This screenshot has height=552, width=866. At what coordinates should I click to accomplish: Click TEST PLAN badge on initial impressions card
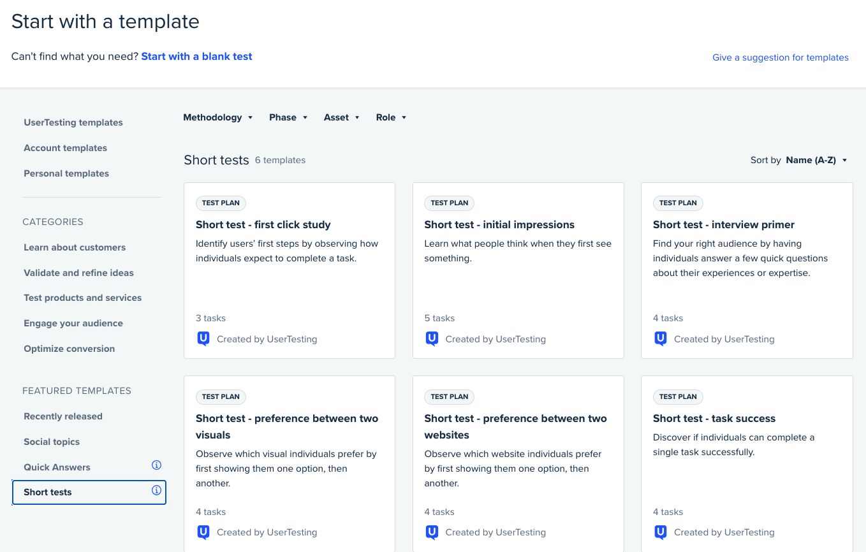click(x=449, y=203)
